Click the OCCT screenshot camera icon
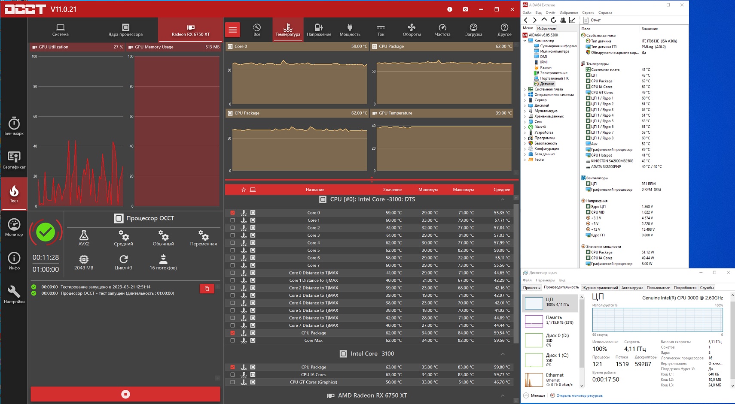This screenshot has width=735, height=404. click(x=465, y=9)
